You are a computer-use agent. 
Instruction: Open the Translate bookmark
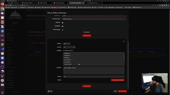[x=119, y=8]
